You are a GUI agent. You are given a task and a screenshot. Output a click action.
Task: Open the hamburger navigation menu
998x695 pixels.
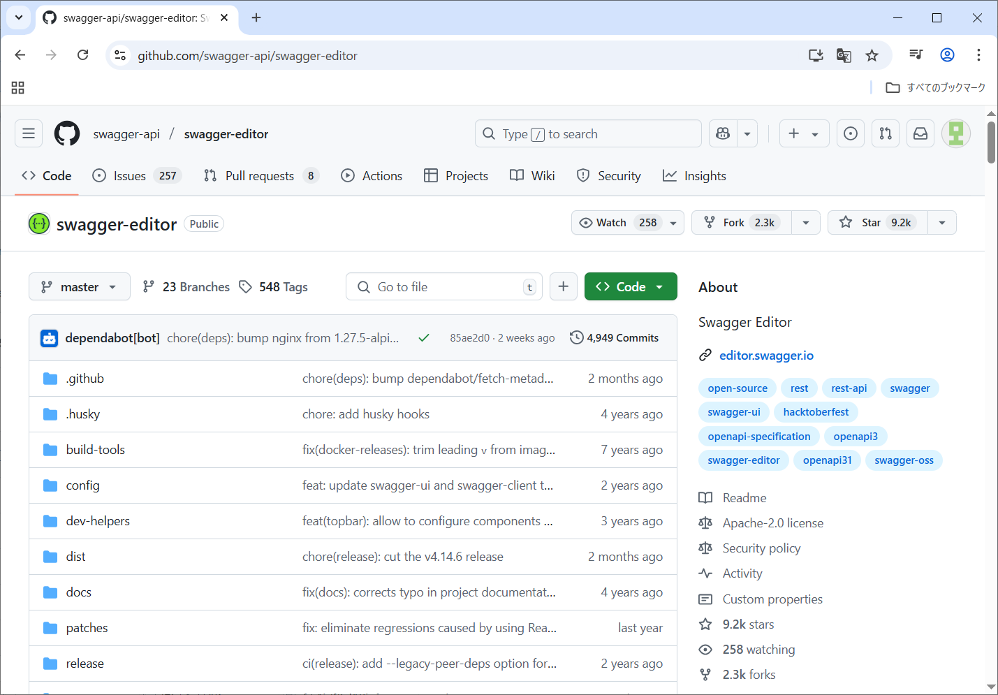(29, 133)
